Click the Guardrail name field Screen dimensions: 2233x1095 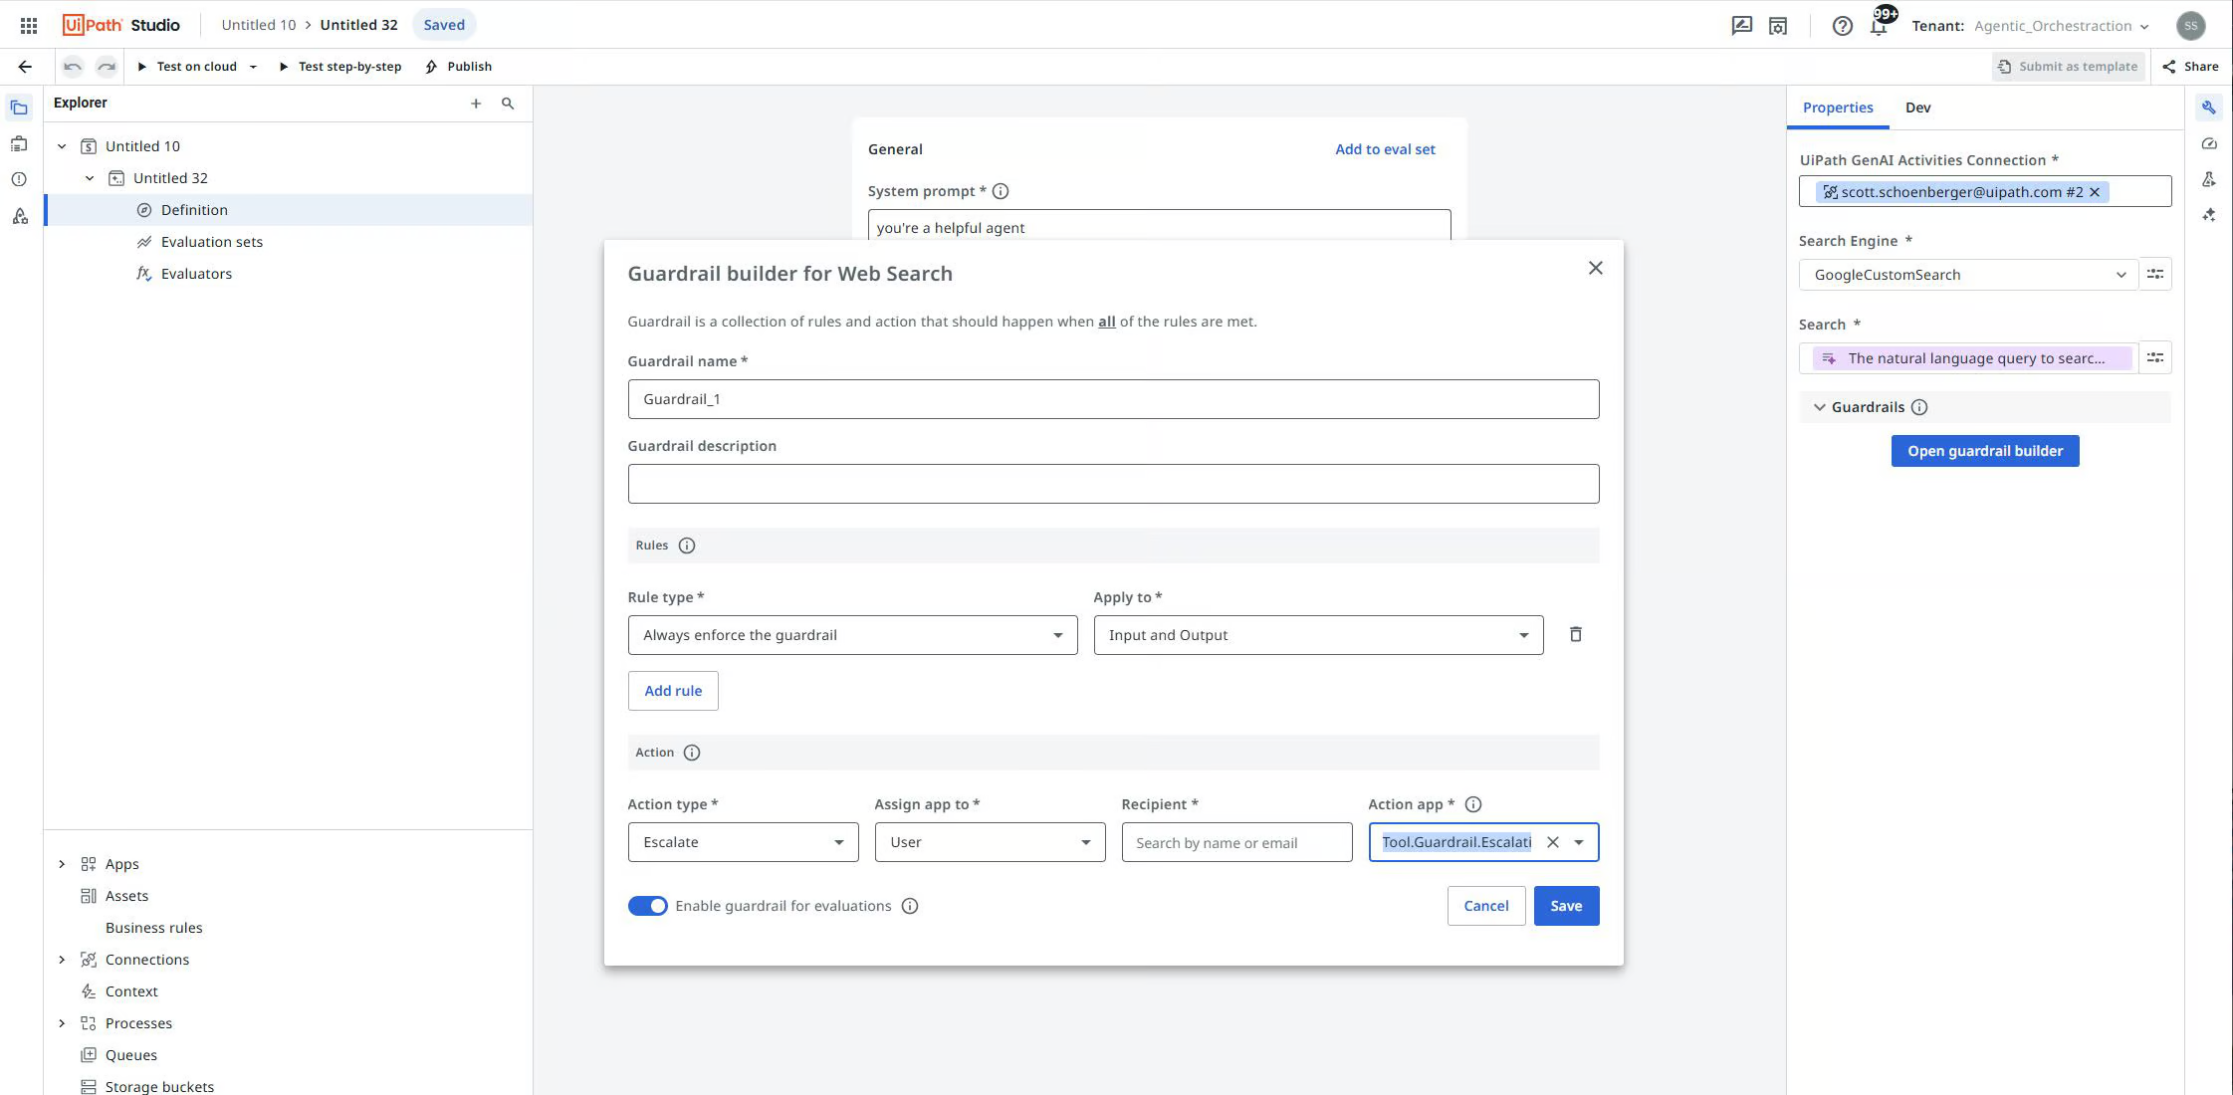point(1113,399)
